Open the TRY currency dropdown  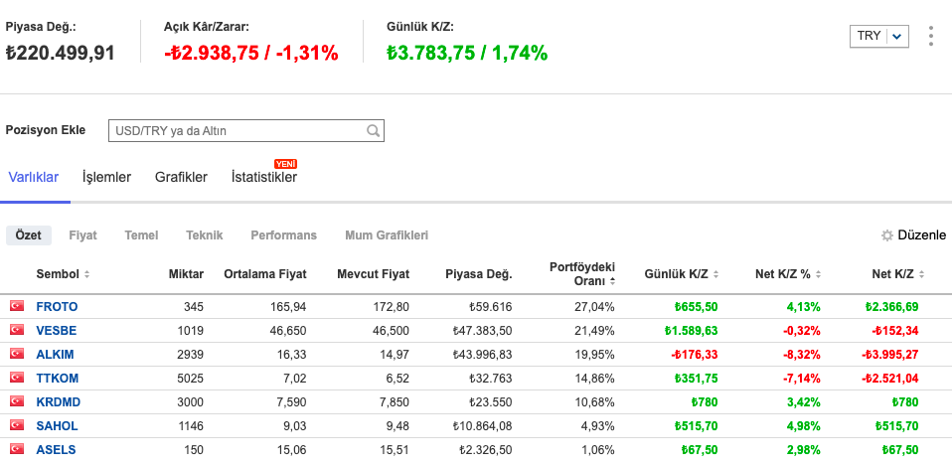879,36
